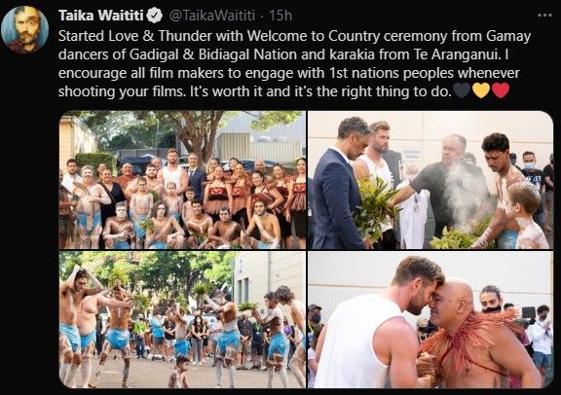The image size is (561, 395).
Task: Click the Taika Waititi display name
Action: 101,16
